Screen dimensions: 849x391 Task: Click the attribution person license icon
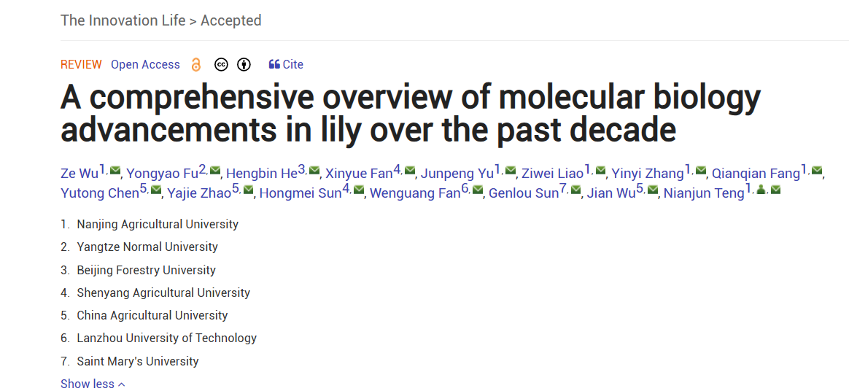(244, 65)
